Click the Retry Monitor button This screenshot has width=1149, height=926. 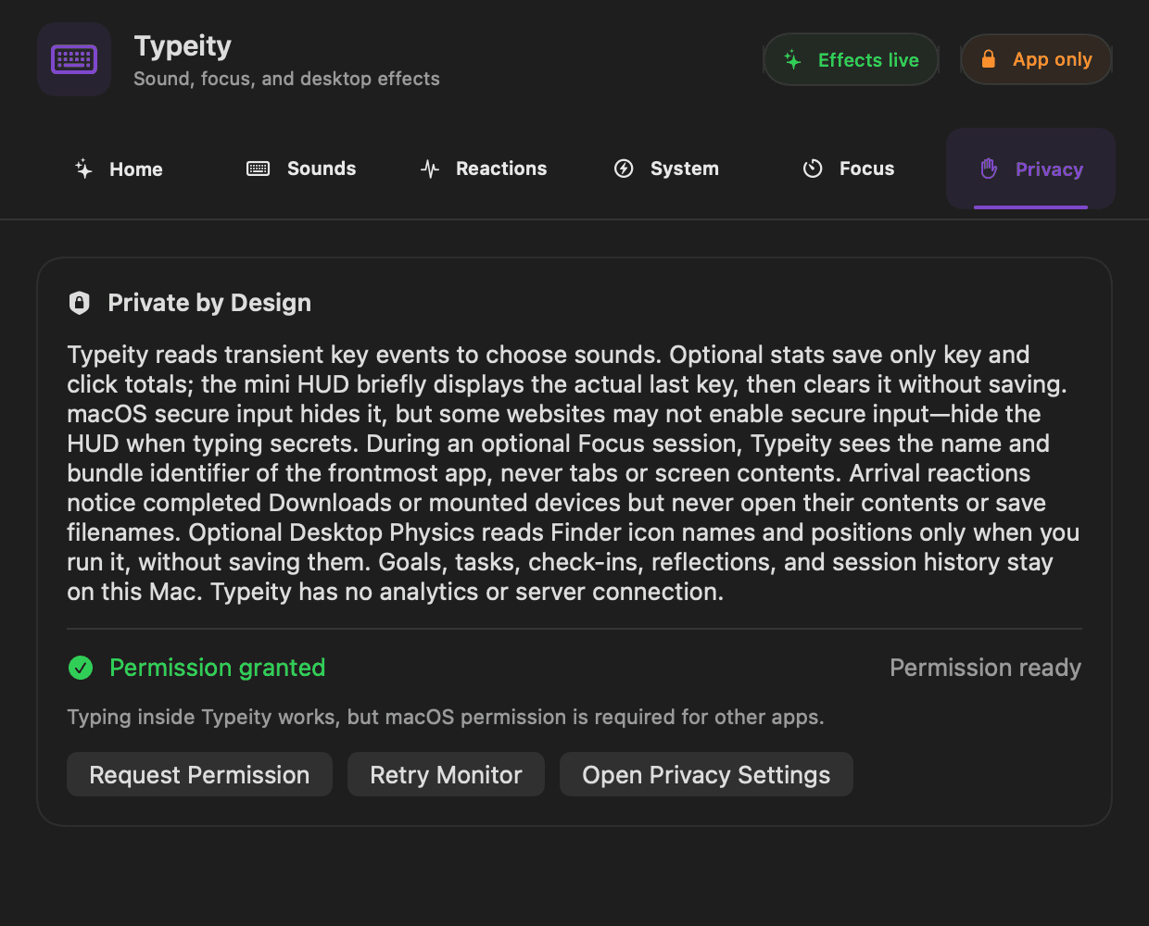coord(446,774)
